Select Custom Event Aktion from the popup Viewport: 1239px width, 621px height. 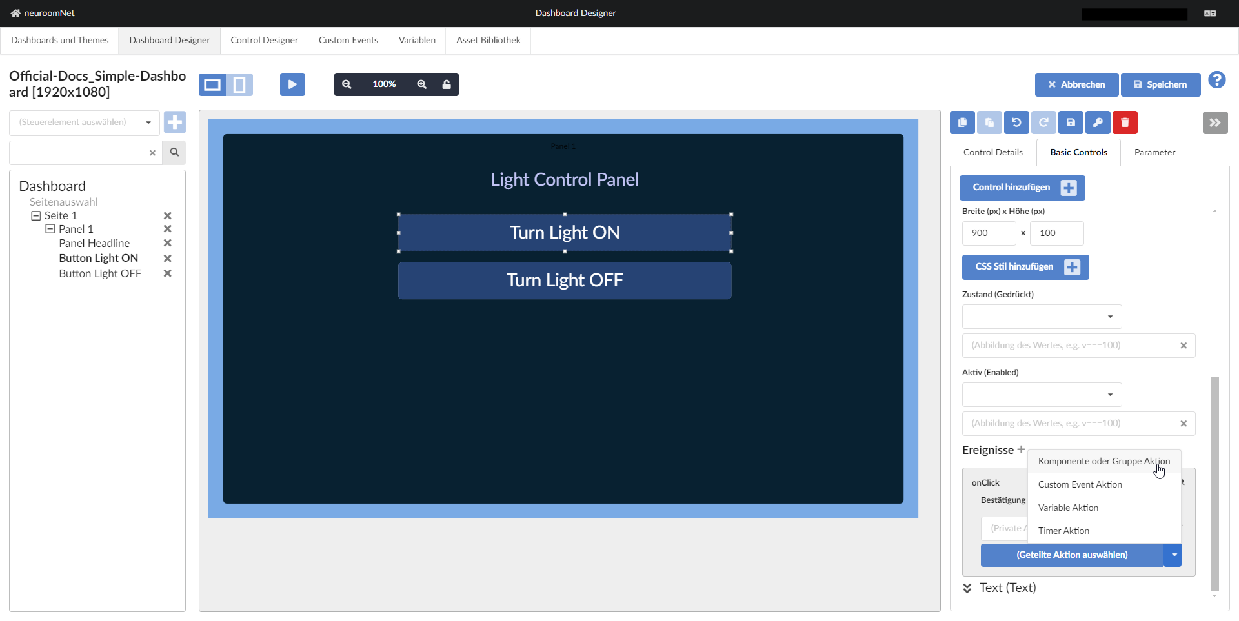pos(1080,484)
